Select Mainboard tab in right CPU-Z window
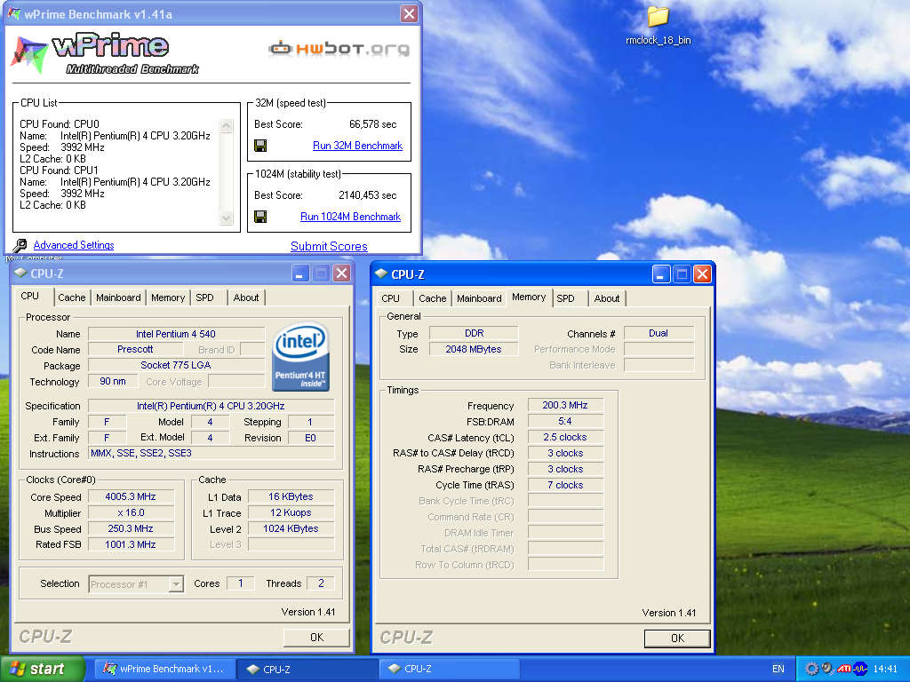 479,298
